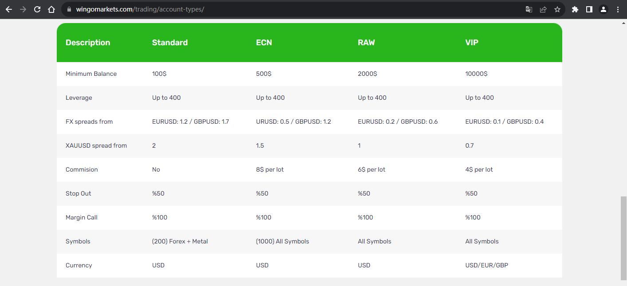
Task: Open the user profile avatar
Action: click(x=603, y=9)
